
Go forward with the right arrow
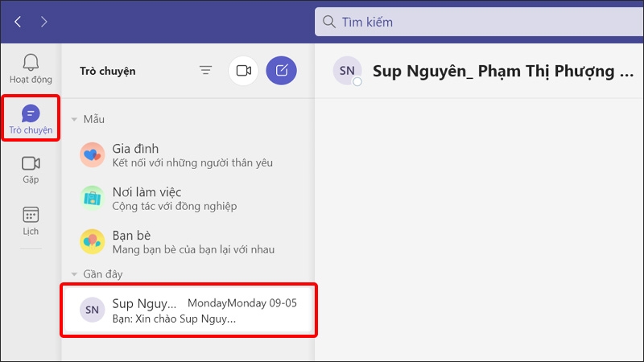[43, 22]
